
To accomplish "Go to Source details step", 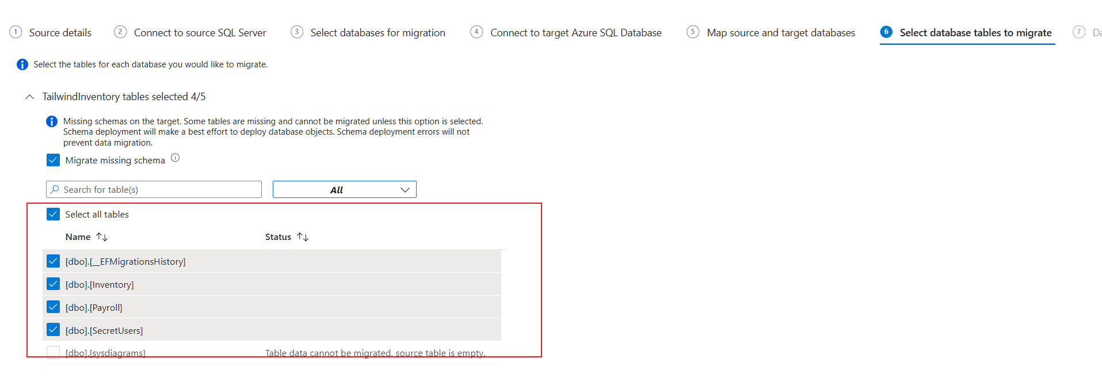I will (60, 33).
